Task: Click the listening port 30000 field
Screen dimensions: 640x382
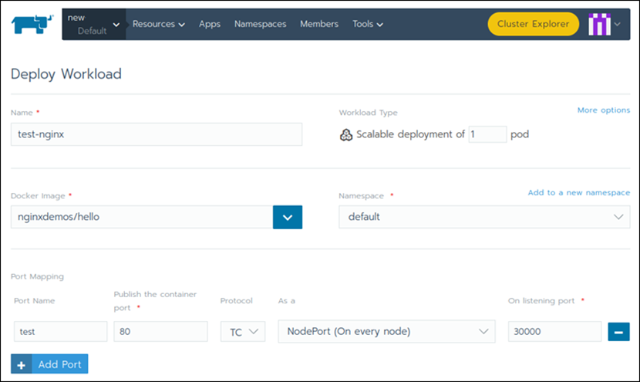Action: (x=554, y=331)
